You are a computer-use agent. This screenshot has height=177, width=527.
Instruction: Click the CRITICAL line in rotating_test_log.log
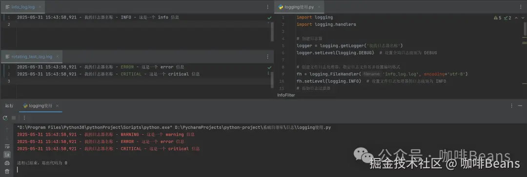pos(108,74)
